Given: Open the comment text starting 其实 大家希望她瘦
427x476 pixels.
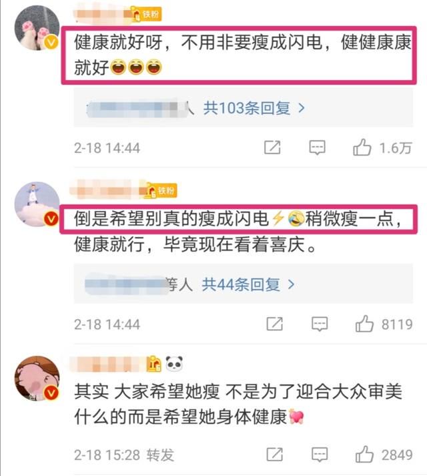Looking at the screenshot, I should [x=238, y=404].
